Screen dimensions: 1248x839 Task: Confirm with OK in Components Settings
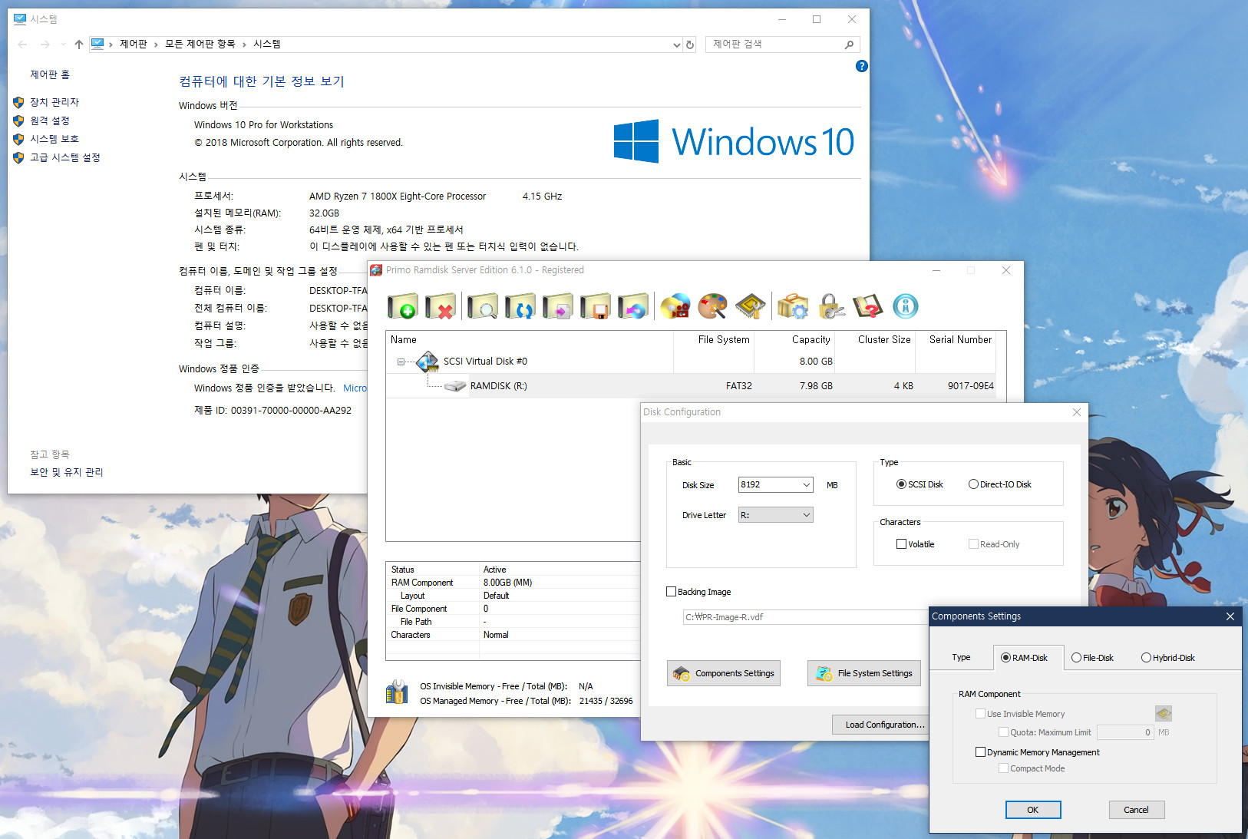[1033, 810]
